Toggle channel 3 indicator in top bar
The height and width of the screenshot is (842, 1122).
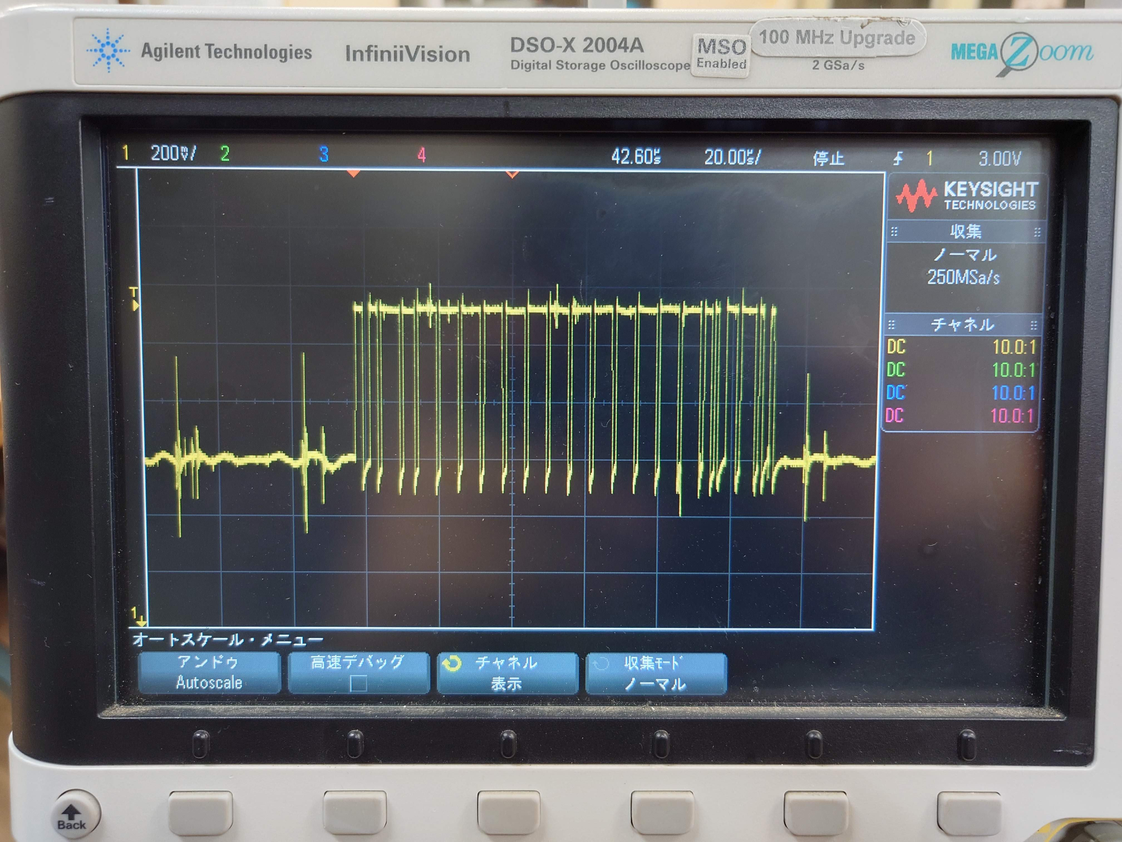[324, 154]
